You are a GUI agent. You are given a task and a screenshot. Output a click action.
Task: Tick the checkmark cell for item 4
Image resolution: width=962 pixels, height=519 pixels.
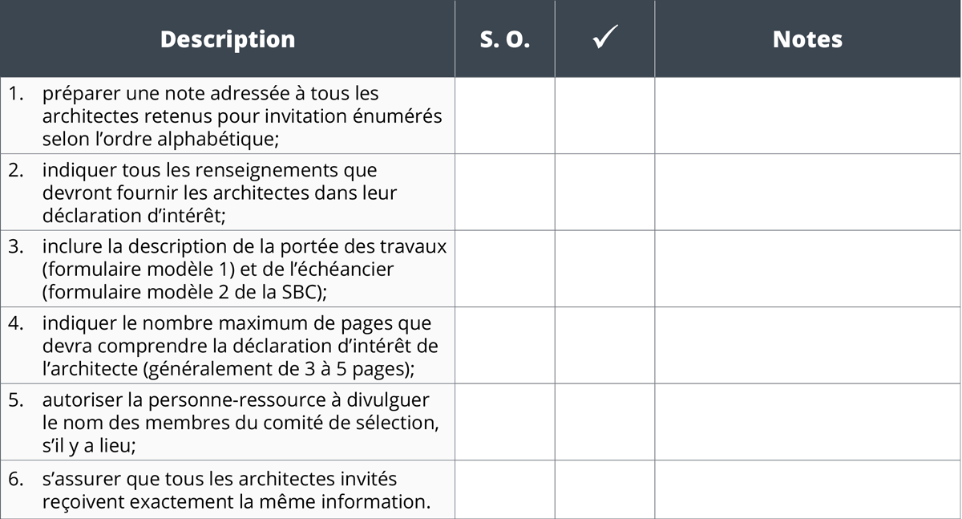tap(604, 345)
